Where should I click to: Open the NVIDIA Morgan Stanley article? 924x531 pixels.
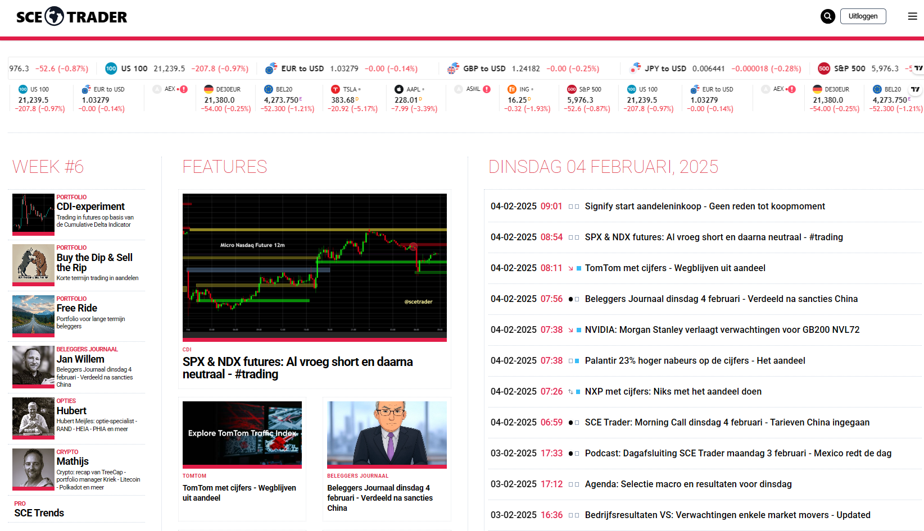point(722,330)
